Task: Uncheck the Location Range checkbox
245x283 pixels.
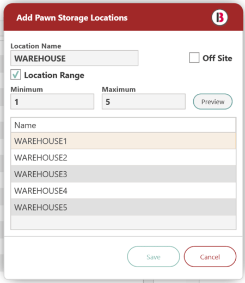Action: point(16,75)
